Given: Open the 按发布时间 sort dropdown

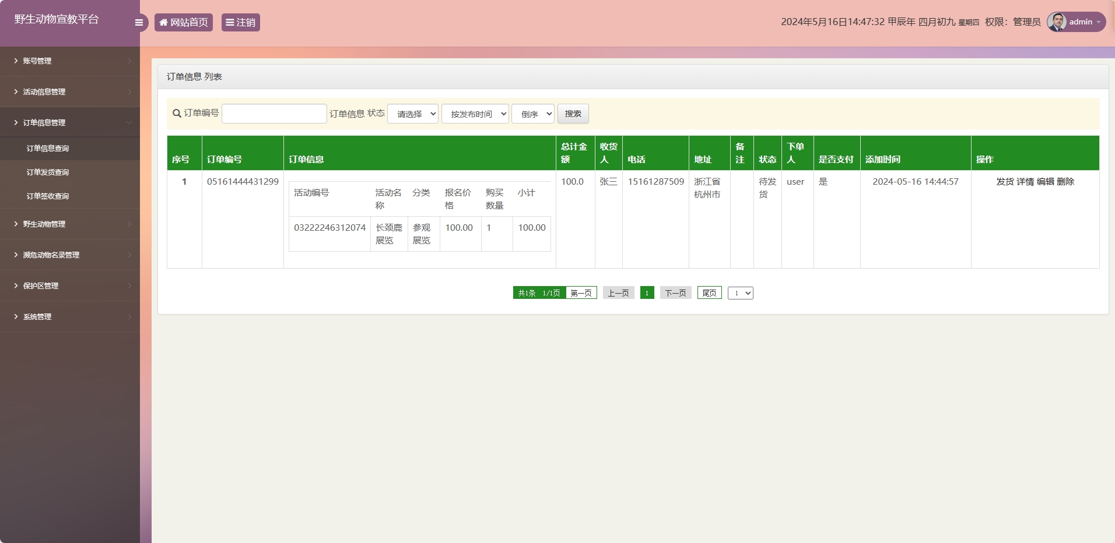Looking at the screenshot, I should pyautogui.click(x=475, y=114).
